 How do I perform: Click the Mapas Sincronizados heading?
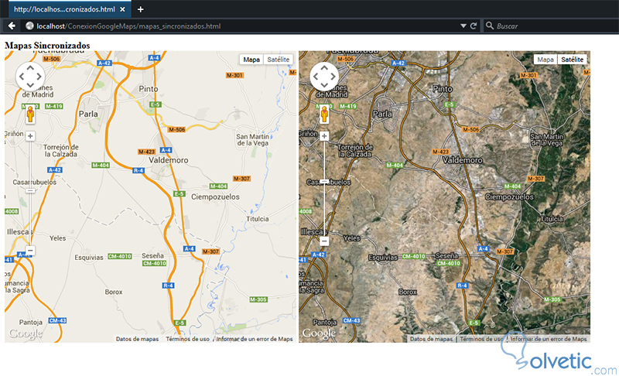coord(47,46)
